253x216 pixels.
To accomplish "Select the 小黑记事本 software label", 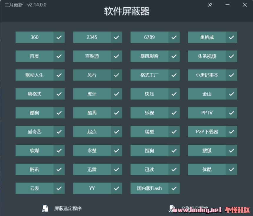I will [207, 75].
